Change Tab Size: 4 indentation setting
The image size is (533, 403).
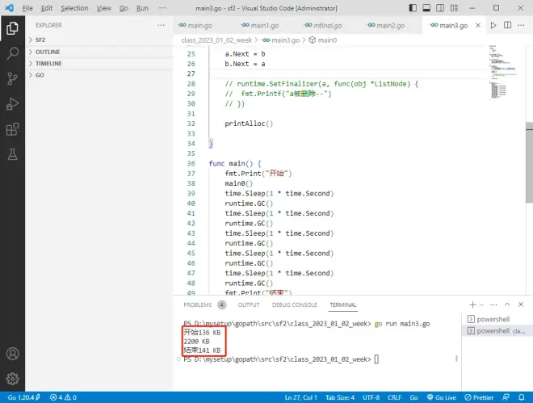pyautogui.click(x=339, y=397)
